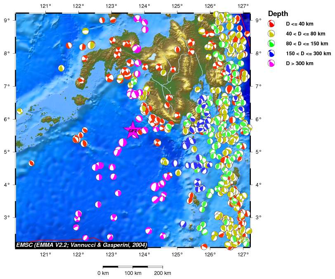Click the magenta GFZ star marker
Viewport: 335px width, 279px height.
pos(132,130)
